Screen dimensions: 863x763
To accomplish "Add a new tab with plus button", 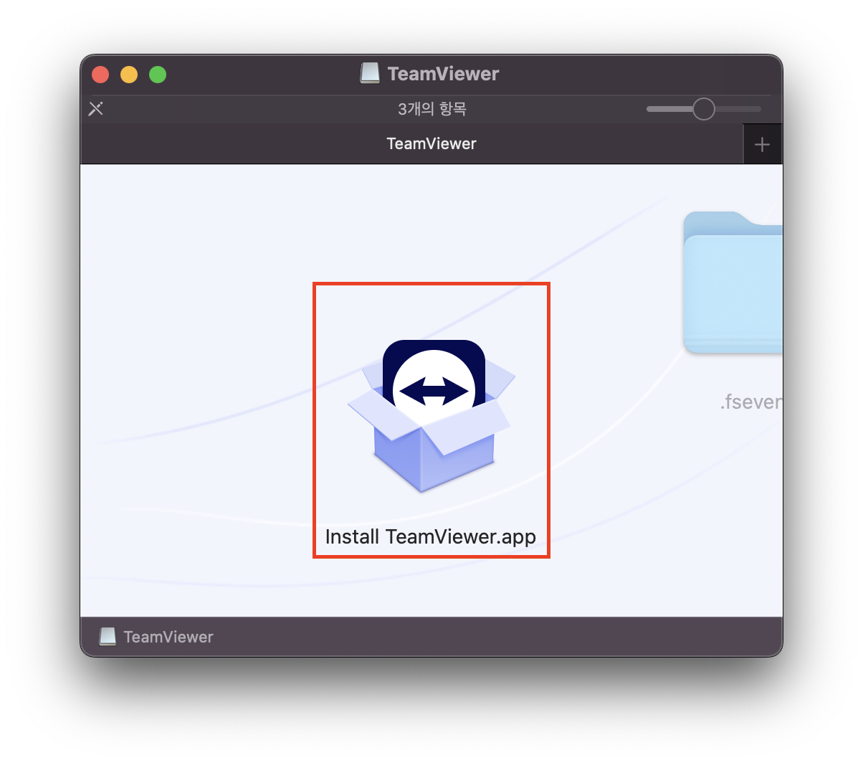I will [763, 144].
